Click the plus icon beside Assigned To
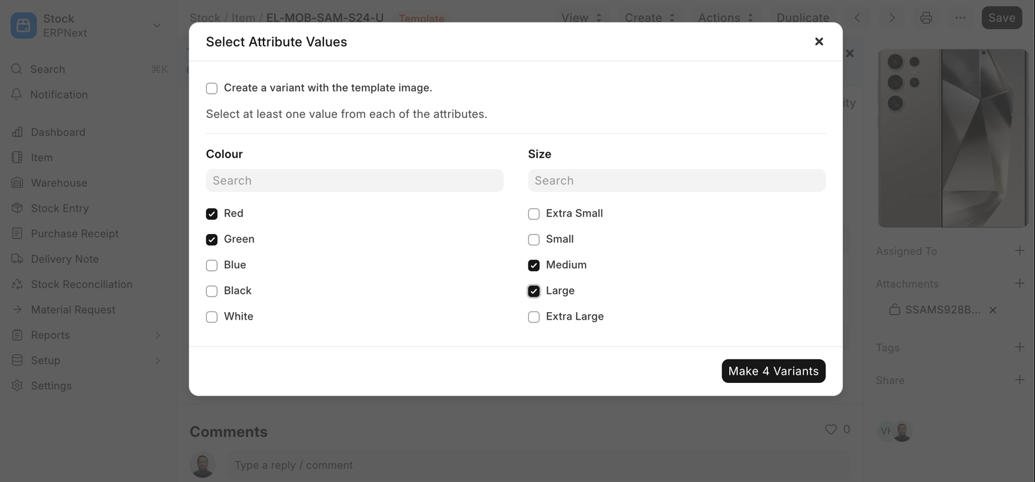 point(1019,251)
